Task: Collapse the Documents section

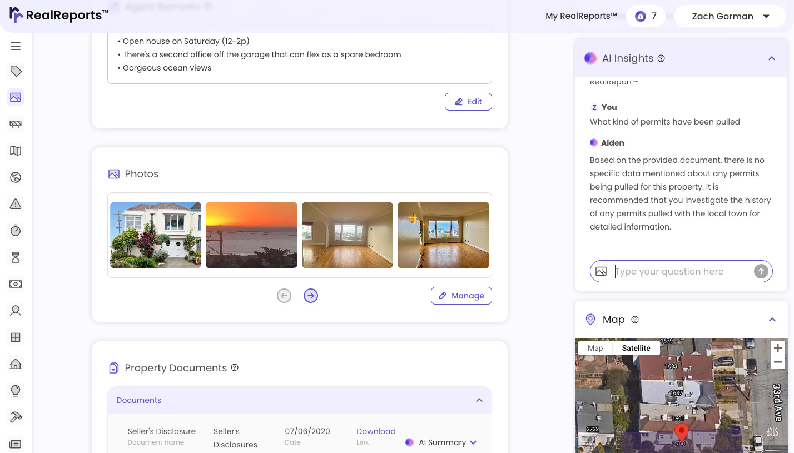Action: click(479, 400)
